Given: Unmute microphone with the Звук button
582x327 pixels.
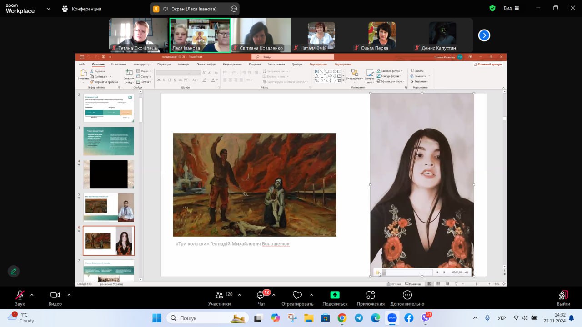Looking at the screenshot, I should point(20,298).
